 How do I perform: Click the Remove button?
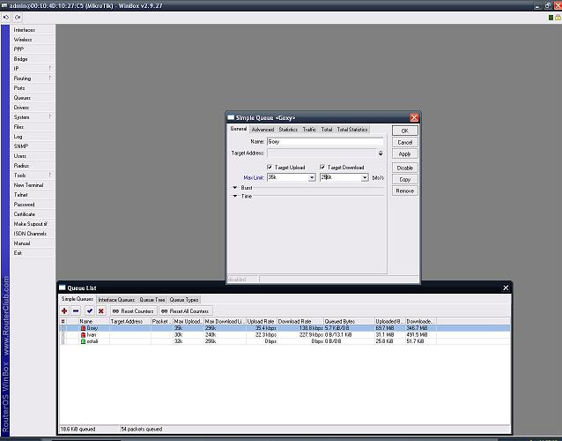[x=404, y=191]
